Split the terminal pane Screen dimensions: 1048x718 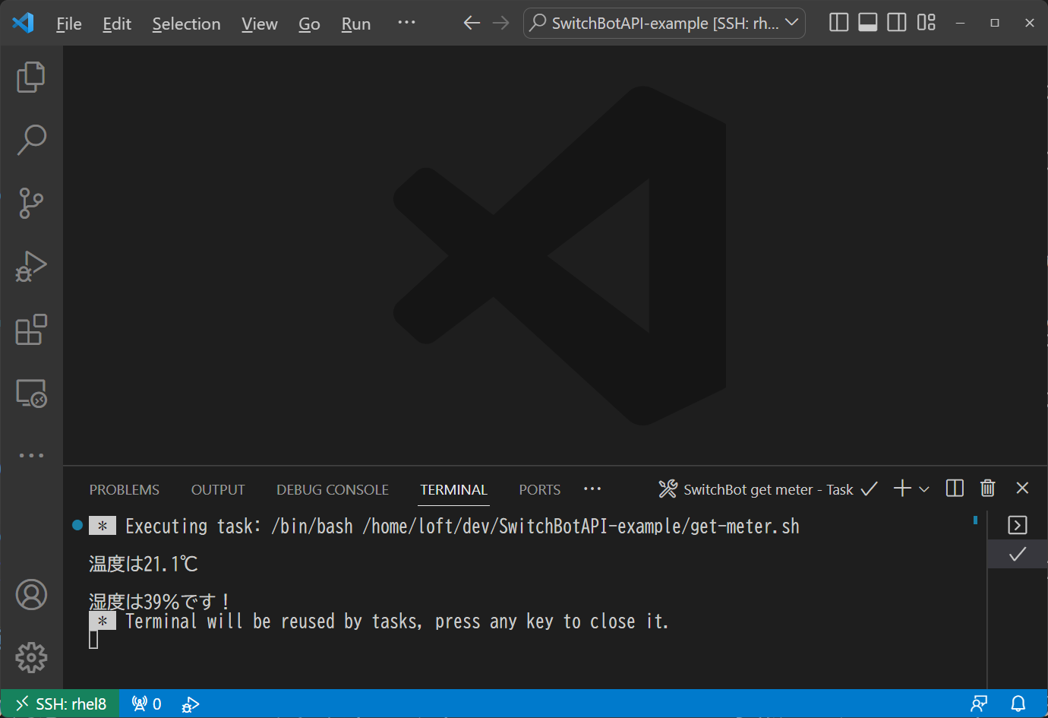pos(954,489)
